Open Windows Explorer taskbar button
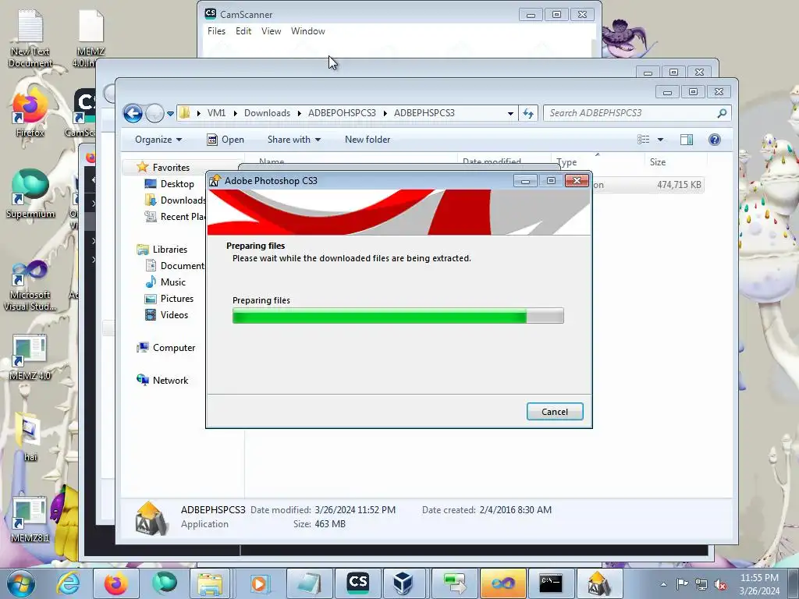 point(209,583)
